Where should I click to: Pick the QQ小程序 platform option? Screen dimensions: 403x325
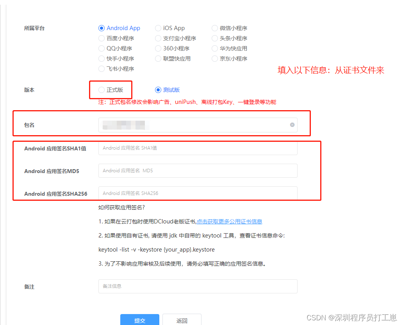click(102, 48)
